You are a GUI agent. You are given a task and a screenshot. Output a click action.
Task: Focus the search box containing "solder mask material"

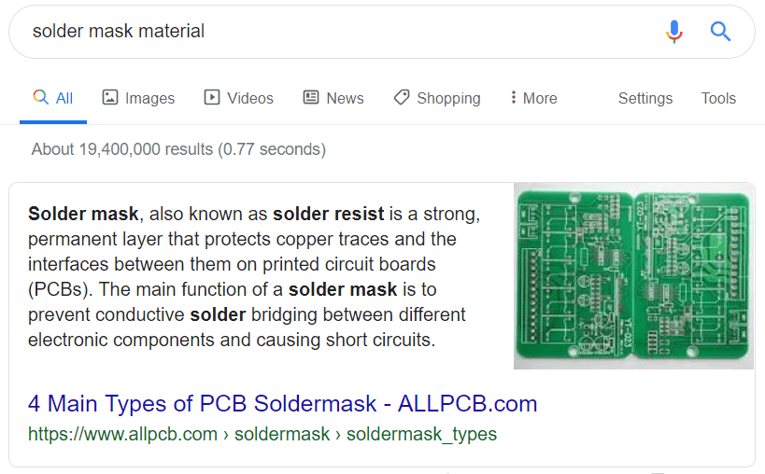(327, 32)
